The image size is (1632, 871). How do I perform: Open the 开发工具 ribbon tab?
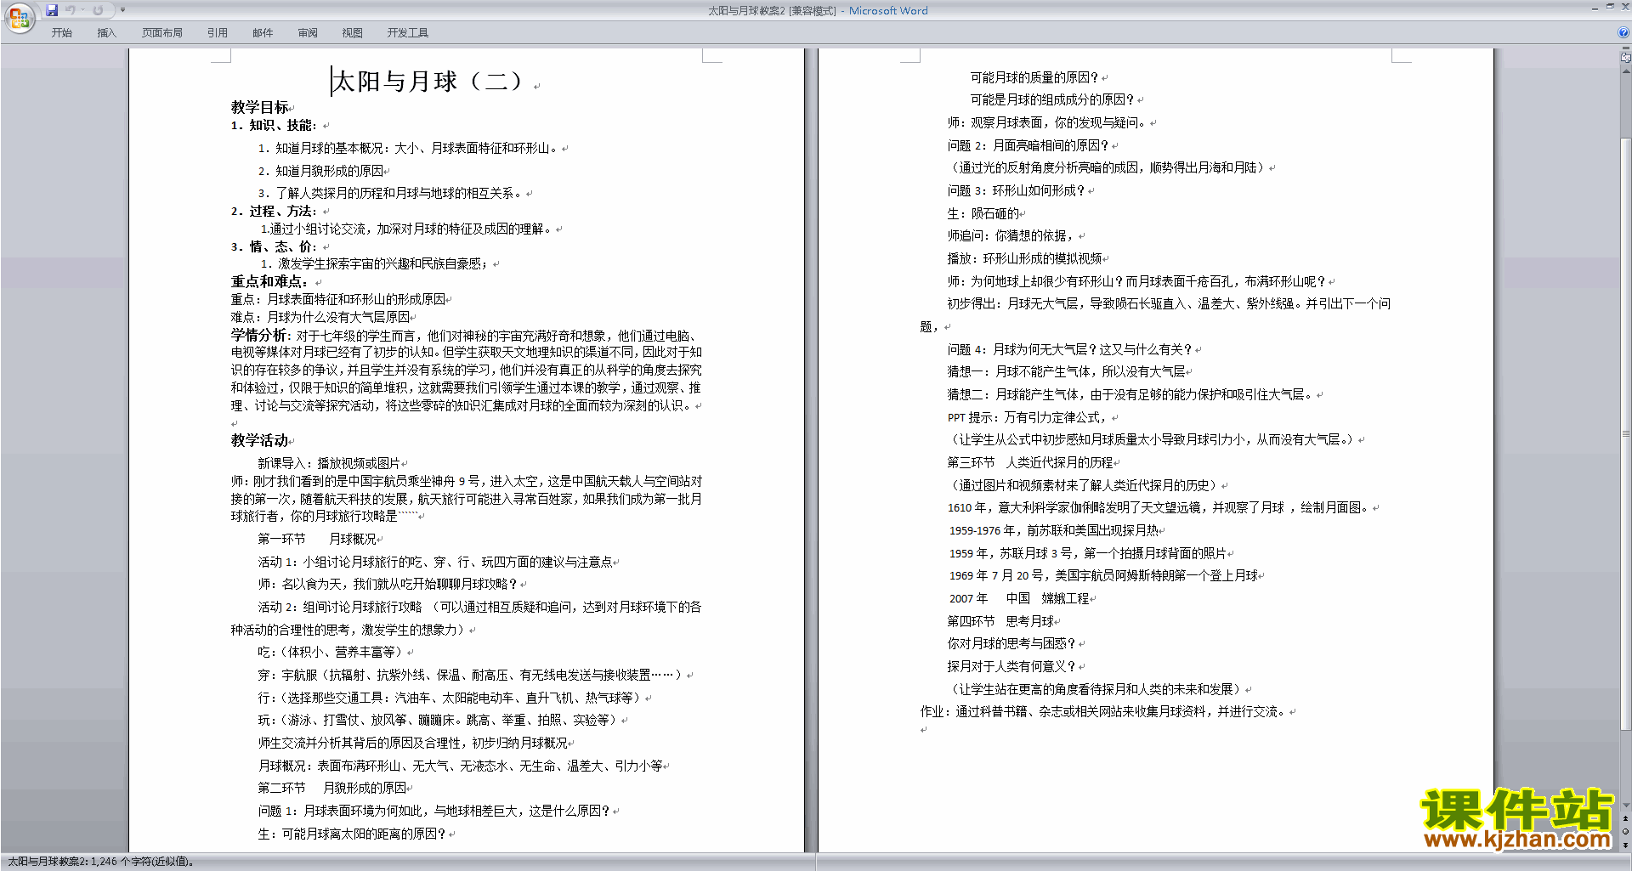[x=408, y=32]
